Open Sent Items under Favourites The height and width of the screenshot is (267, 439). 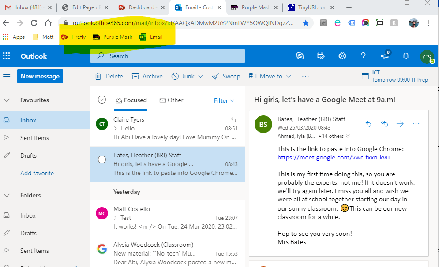point(45,138)
